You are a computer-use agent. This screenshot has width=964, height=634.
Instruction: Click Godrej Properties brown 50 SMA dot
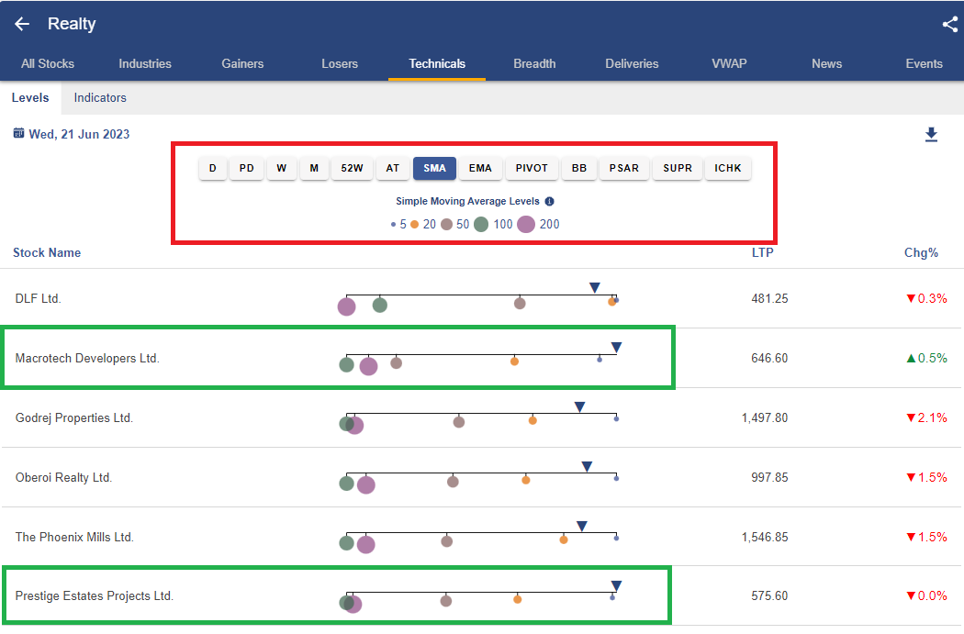[x=459, y=422]
